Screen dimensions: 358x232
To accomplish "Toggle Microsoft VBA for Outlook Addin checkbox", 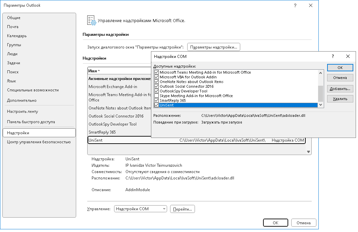I will click(x=156, y=77).
